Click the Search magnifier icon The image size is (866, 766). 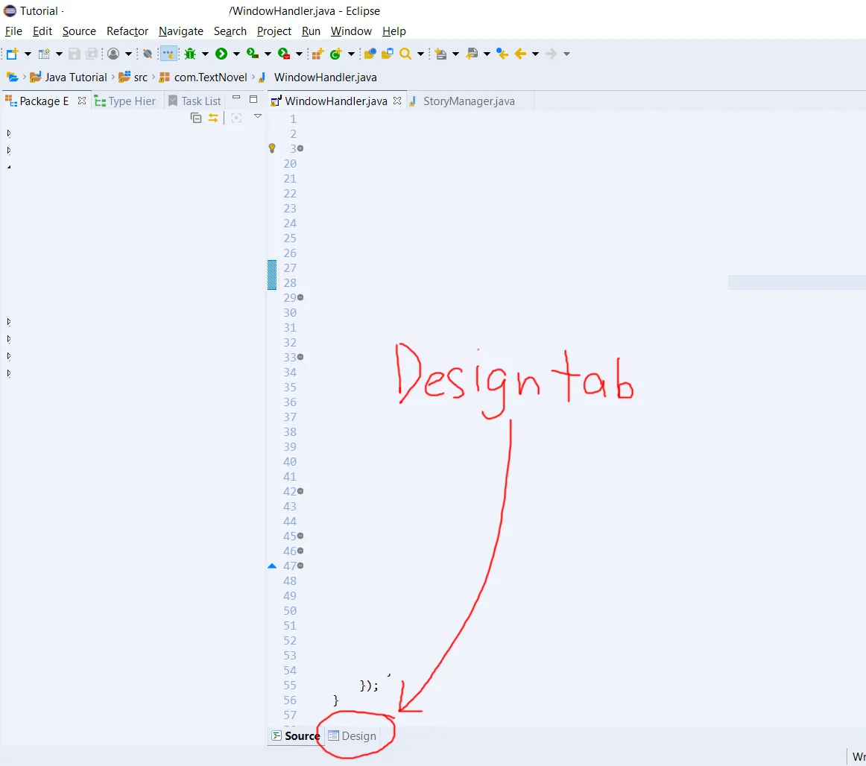(x=405, y=54)
